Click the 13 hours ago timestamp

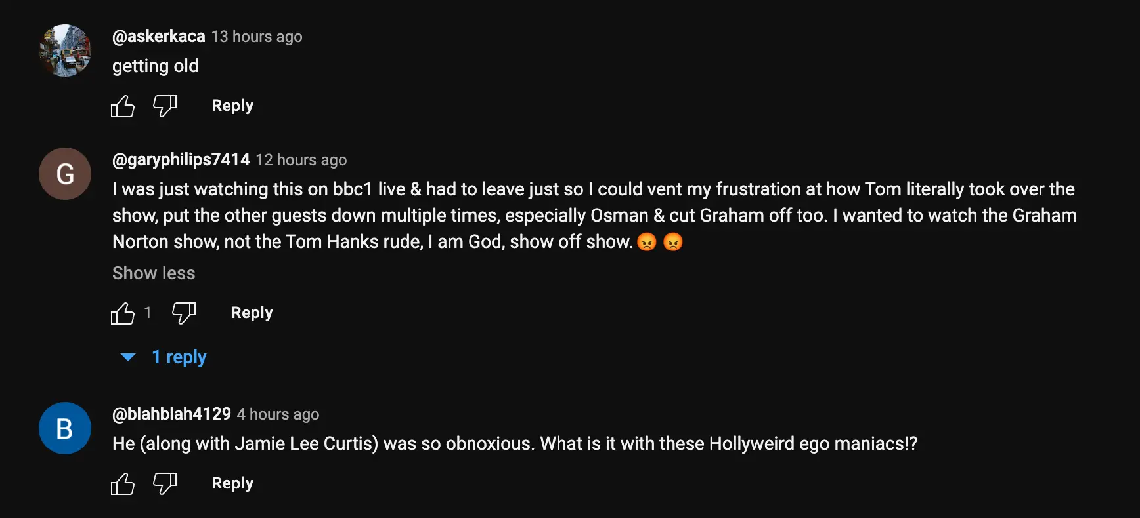[x=257, y=37]
